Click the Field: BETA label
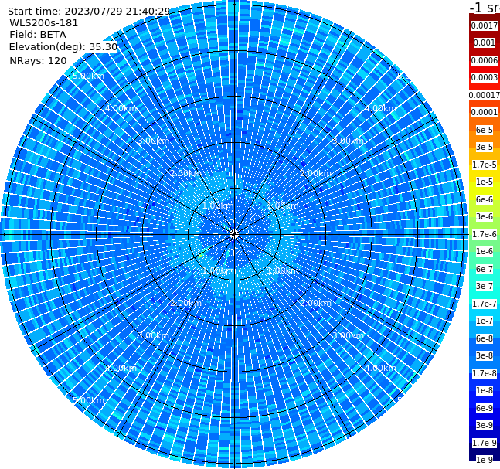Viewport: 500px width, 469px height. (x=38, y=35)
